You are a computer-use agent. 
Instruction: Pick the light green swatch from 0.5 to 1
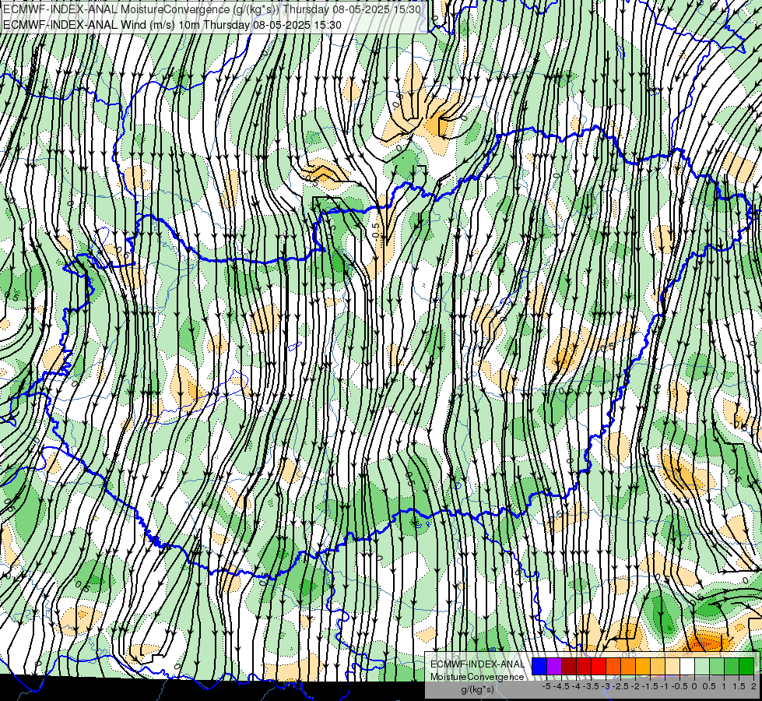point(717,667)
